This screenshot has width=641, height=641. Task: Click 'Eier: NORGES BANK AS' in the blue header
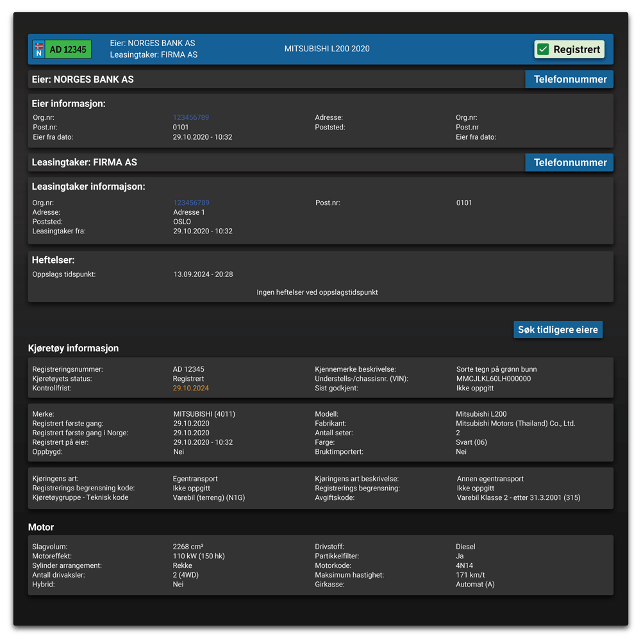[x=153, y=44]
